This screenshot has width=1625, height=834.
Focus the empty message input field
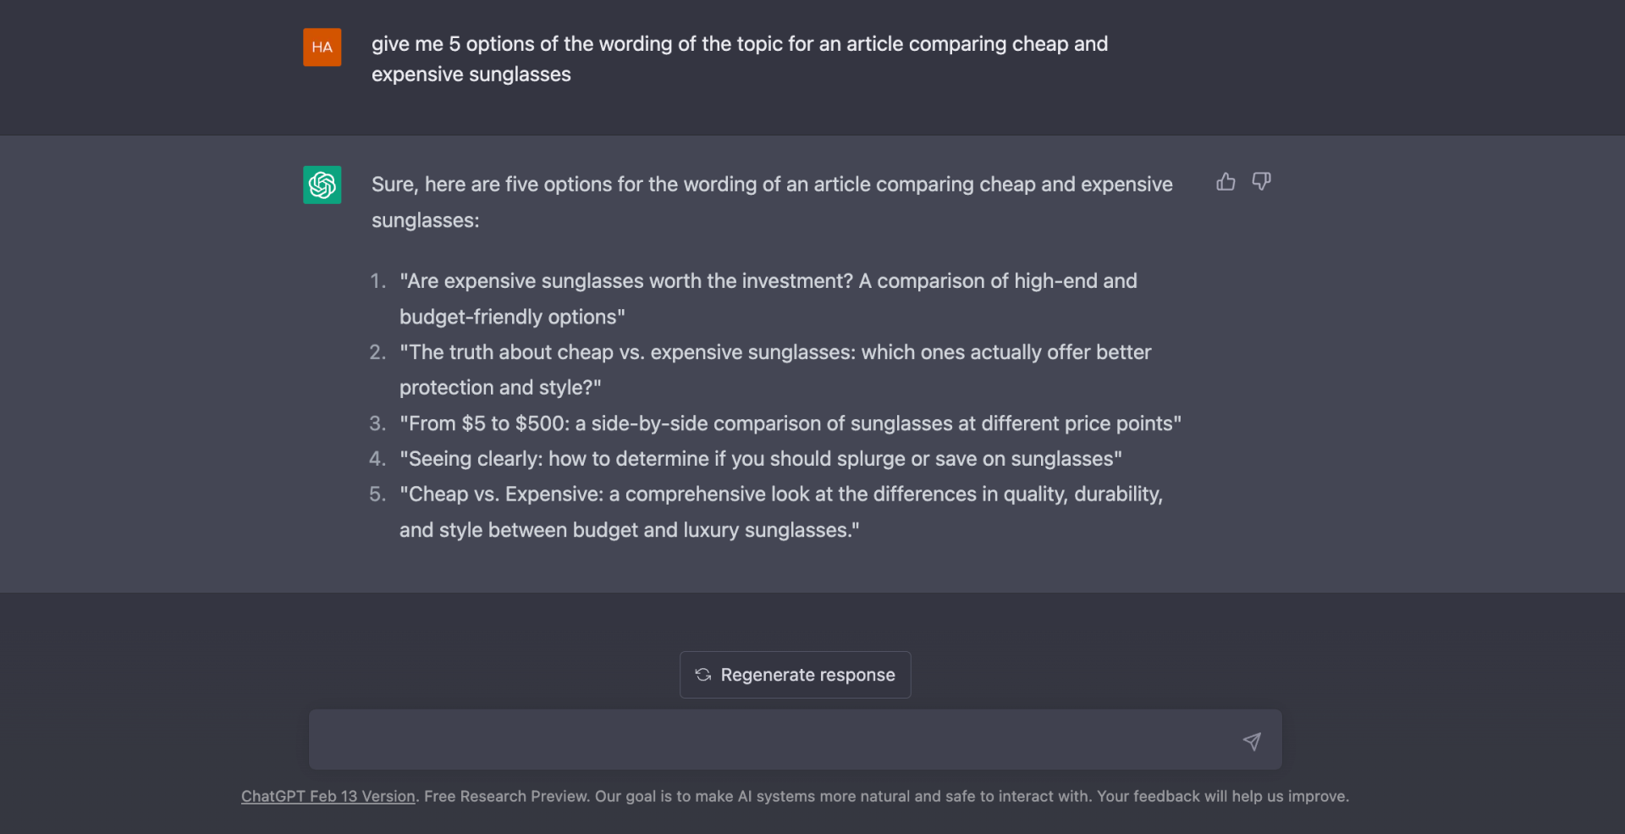(770, 740)
